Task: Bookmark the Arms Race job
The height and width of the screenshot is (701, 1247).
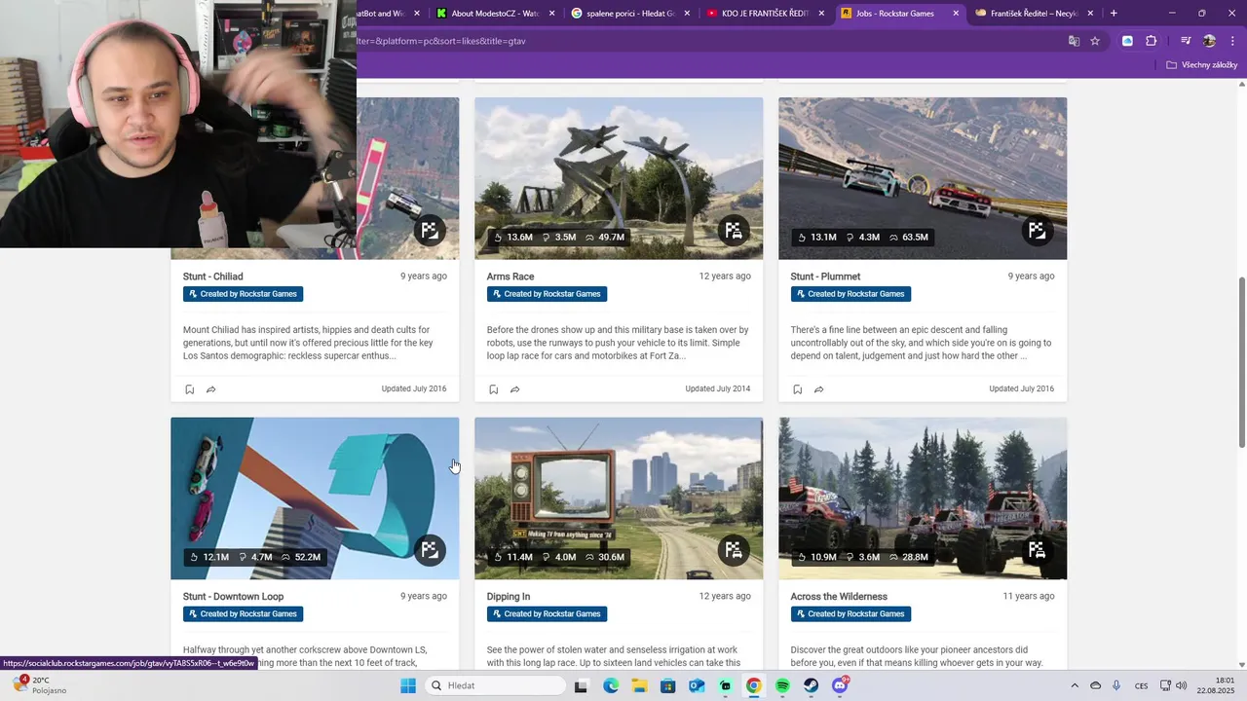Action: tap(493, 389)
